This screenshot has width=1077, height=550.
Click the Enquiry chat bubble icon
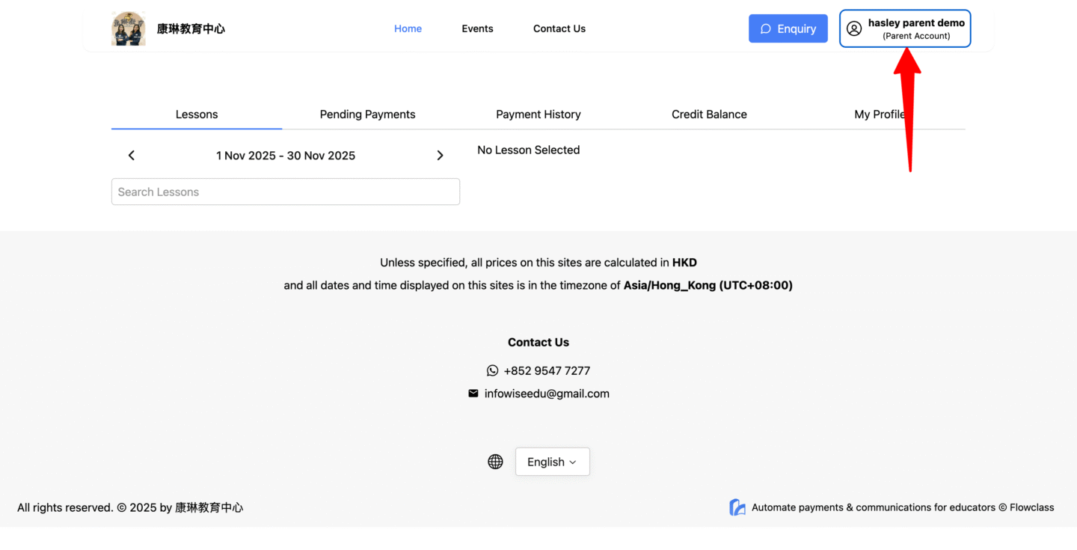pos(765,28)
